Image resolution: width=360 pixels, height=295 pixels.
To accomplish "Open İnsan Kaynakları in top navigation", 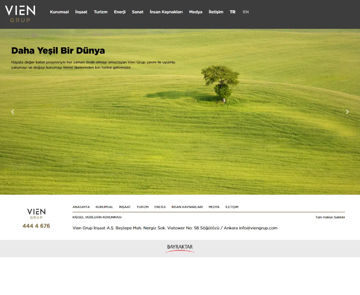I will (x=166, y=12).
